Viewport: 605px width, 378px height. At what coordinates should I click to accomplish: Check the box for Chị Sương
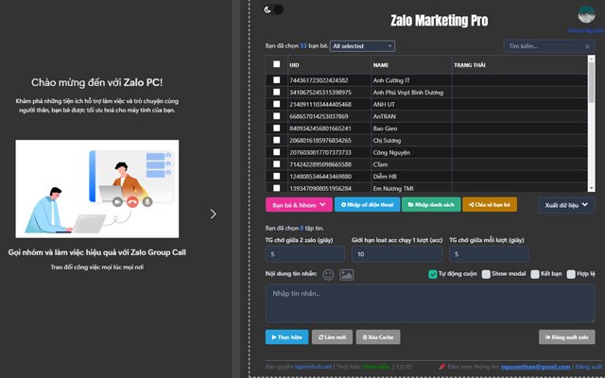(277, 140)
